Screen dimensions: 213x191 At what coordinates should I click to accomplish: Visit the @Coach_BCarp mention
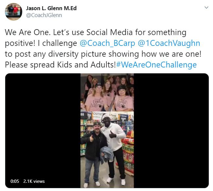[x=107, y=43]
